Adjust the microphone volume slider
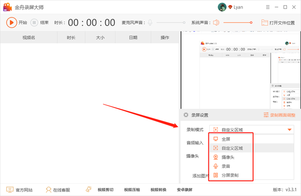Viewport: 301px width, 196px height. pyautogui.click(x=171, y=23)
